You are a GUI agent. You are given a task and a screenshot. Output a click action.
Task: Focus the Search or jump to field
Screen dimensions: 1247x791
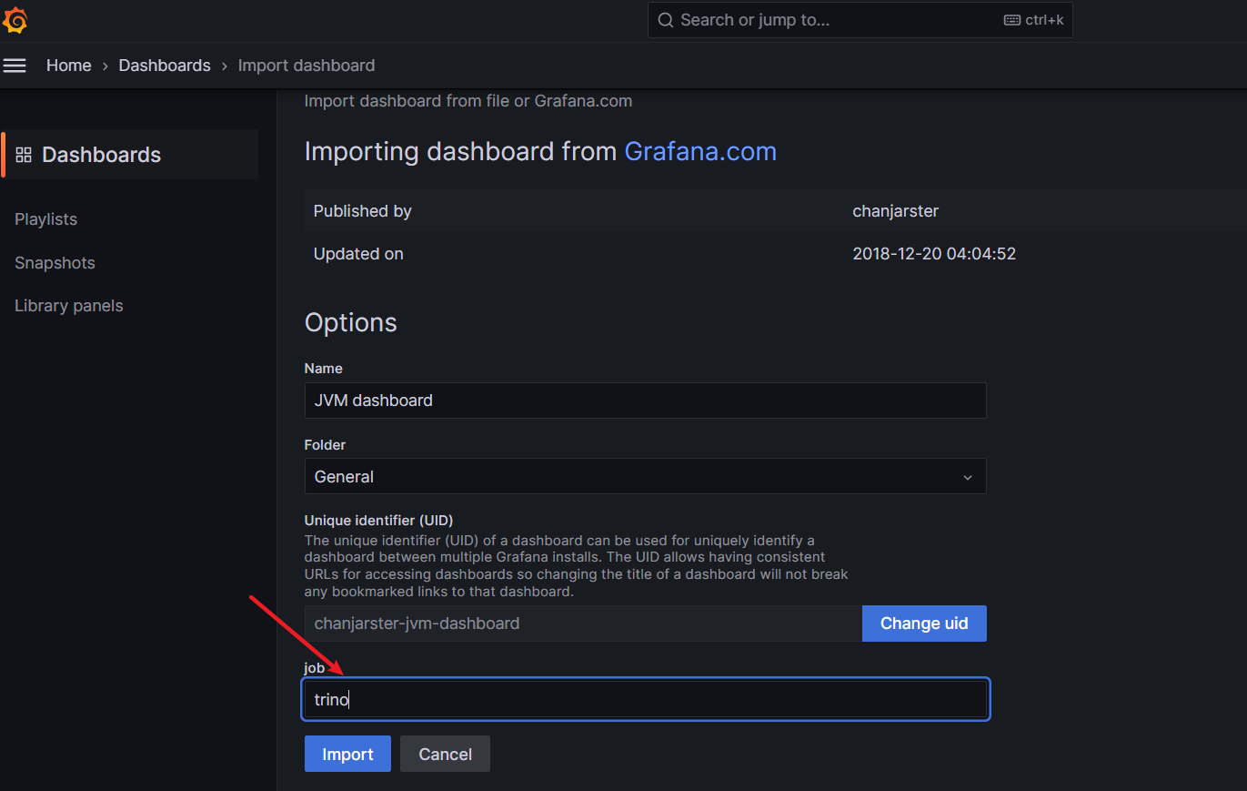(860, 20)
